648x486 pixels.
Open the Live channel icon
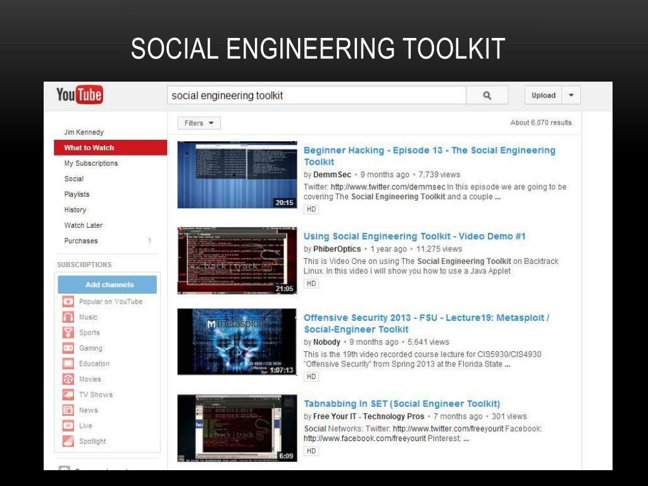pos(68,425)
